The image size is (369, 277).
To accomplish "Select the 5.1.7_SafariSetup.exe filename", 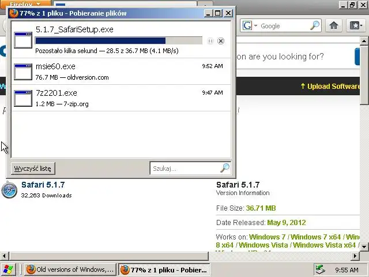I will [x=74, y=29].
